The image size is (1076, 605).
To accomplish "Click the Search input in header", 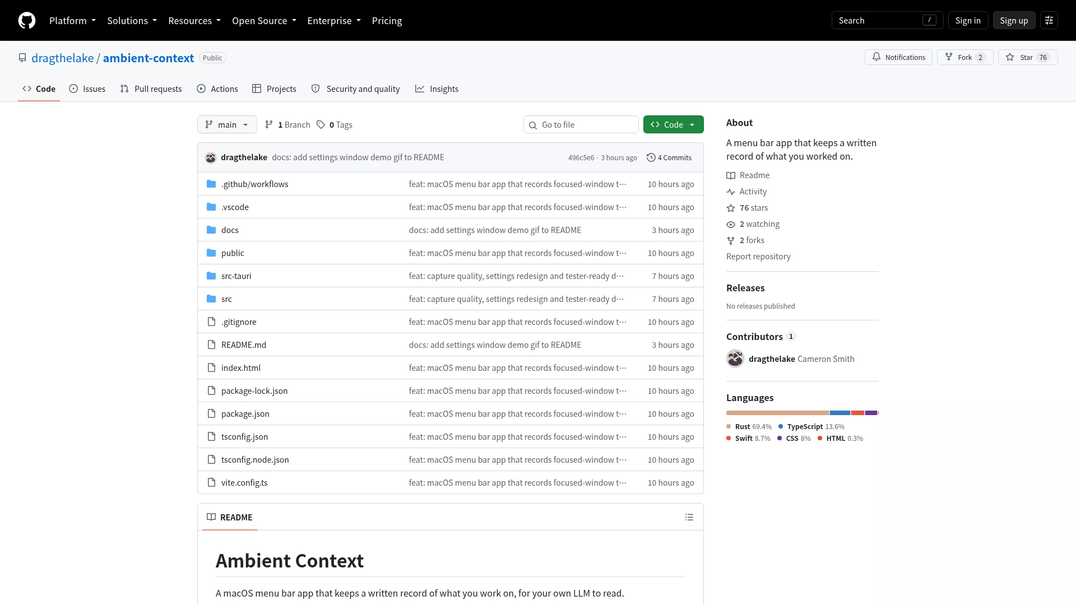I will click(888, 21).
